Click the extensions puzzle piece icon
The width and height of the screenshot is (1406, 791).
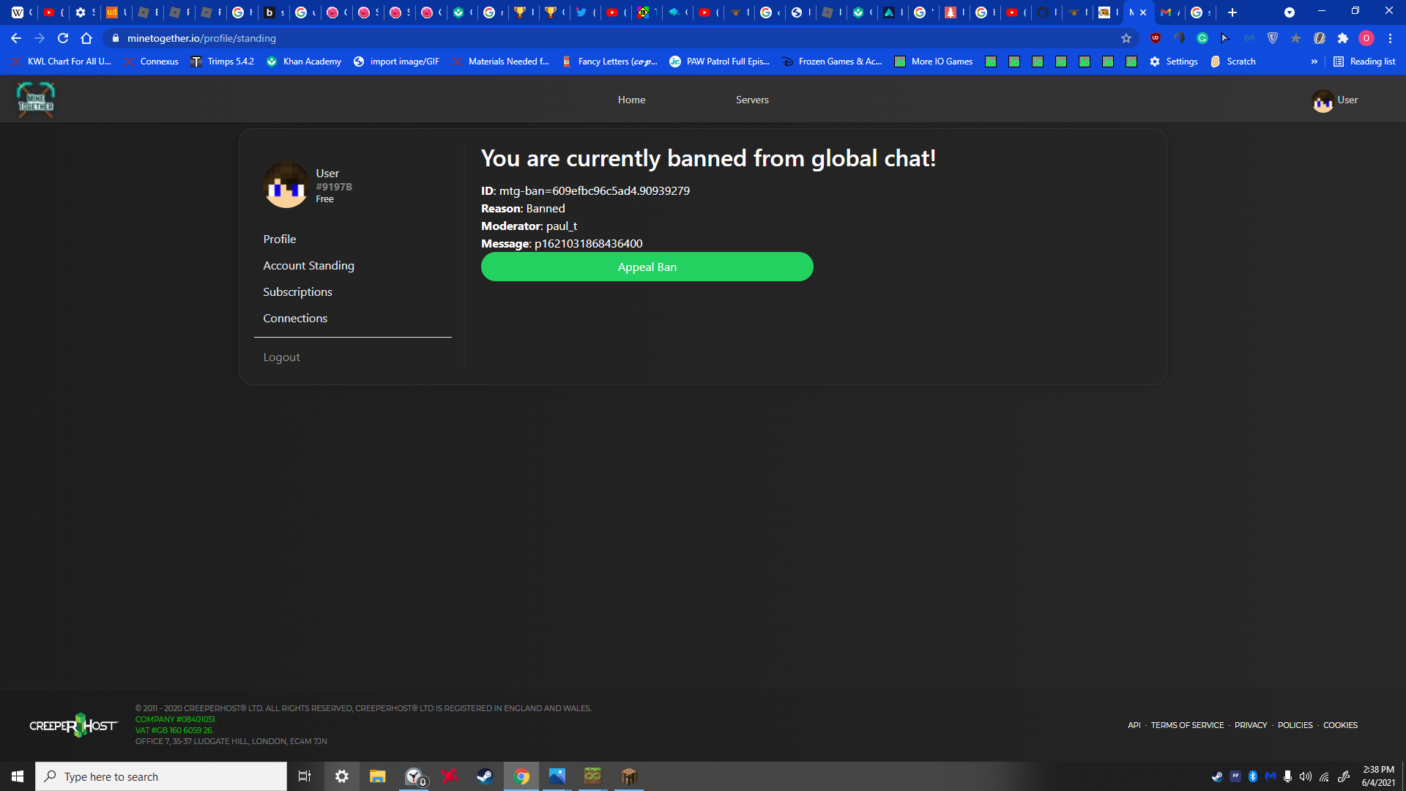point(1342,38)
